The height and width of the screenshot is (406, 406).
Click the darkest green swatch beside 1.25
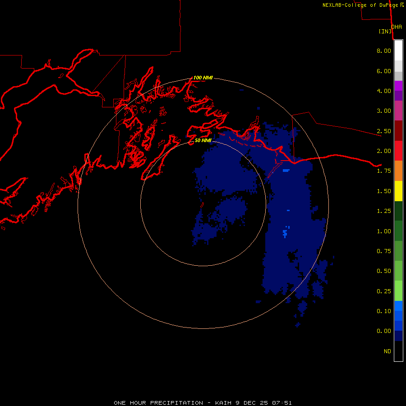point(398,211)
